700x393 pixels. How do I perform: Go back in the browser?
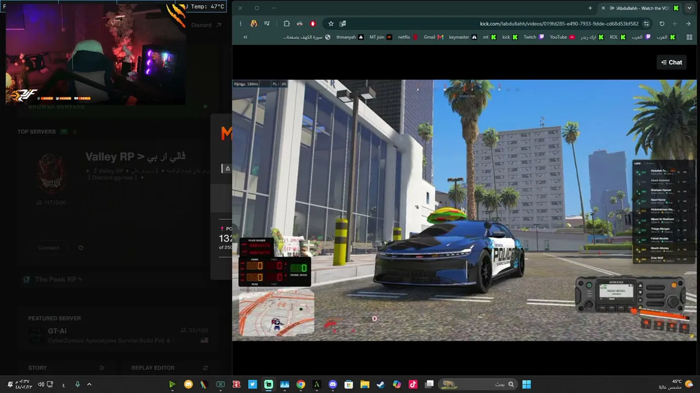[688, 23]
